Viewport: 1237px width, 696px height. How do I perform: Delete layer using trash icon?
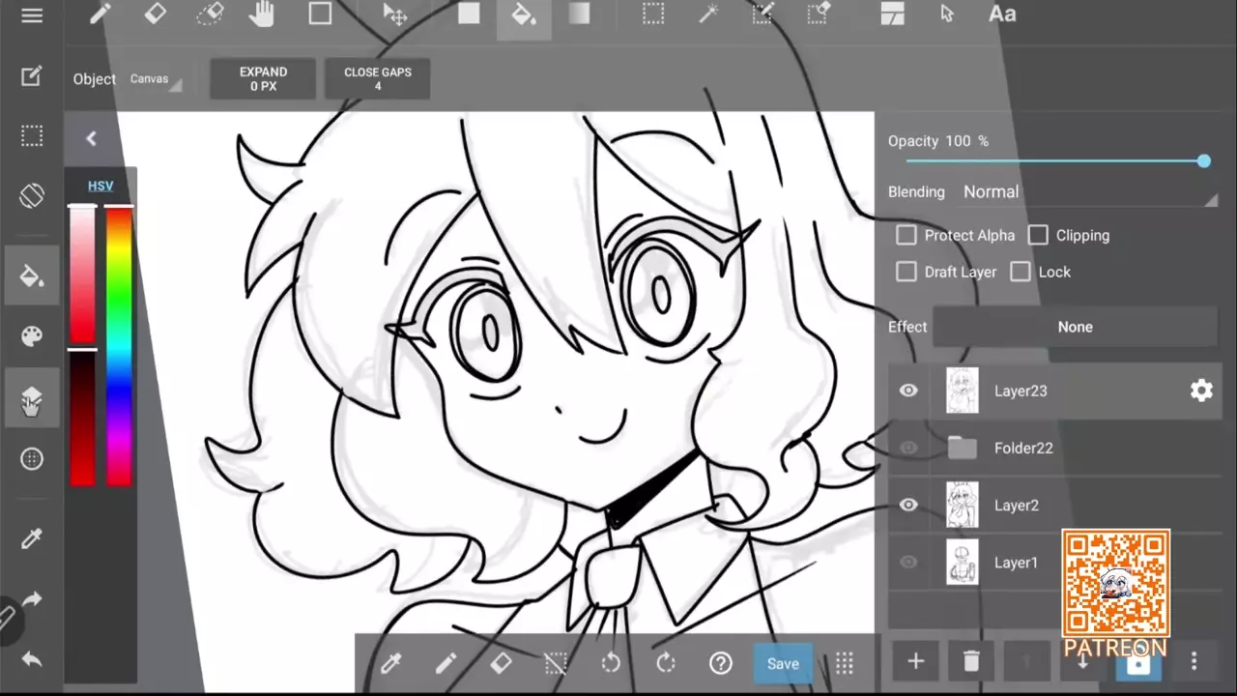point(971,661)
